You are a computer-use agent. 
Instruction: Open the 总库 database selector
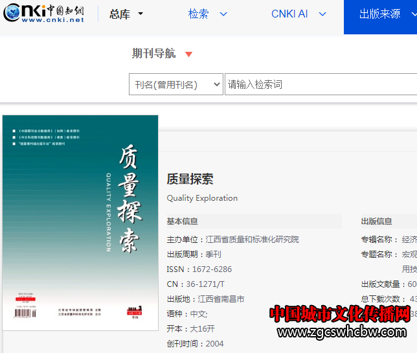pos(120,14)
